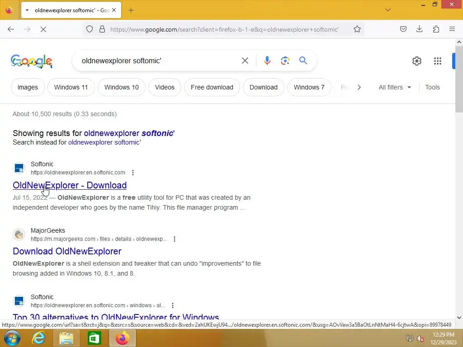This screenshot has height=347, width=463.
Task: Stop loading the page
Action: pyautogui.click(x=43, y=29)
